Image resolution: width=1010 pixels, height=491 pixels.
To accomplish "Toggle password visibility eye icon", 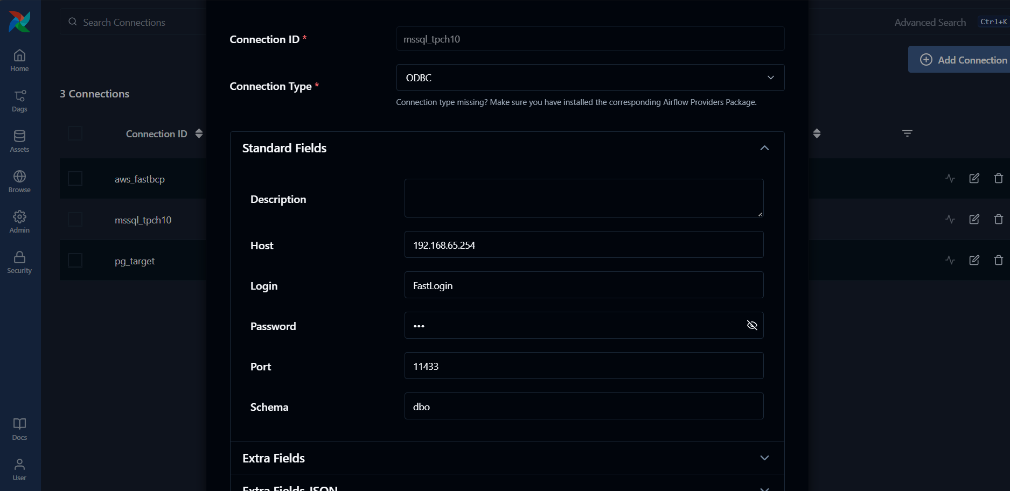I will pyautogui.click(x=752, y=325).
